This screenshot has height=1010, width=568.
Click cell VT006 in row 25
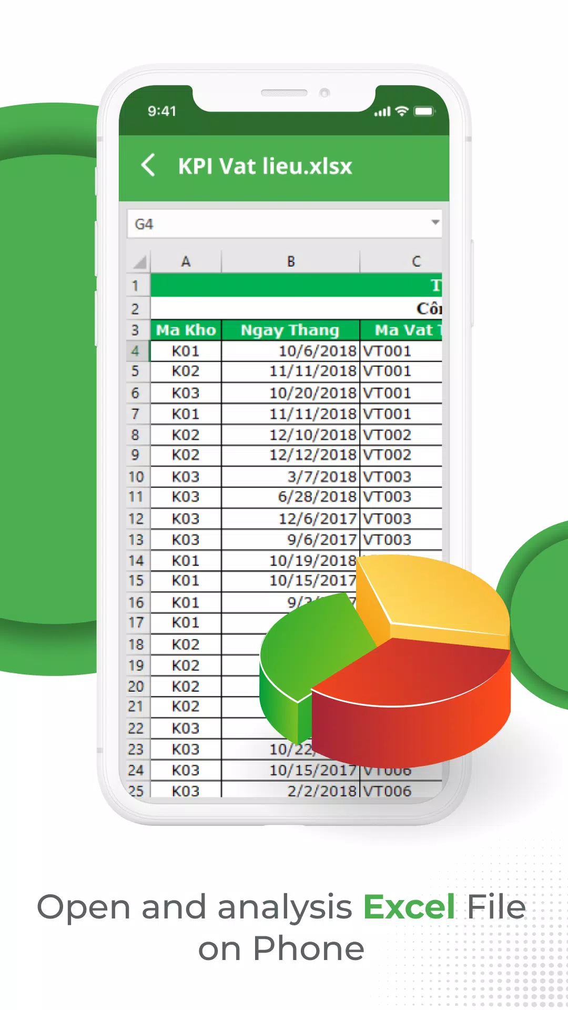[402, 790]
